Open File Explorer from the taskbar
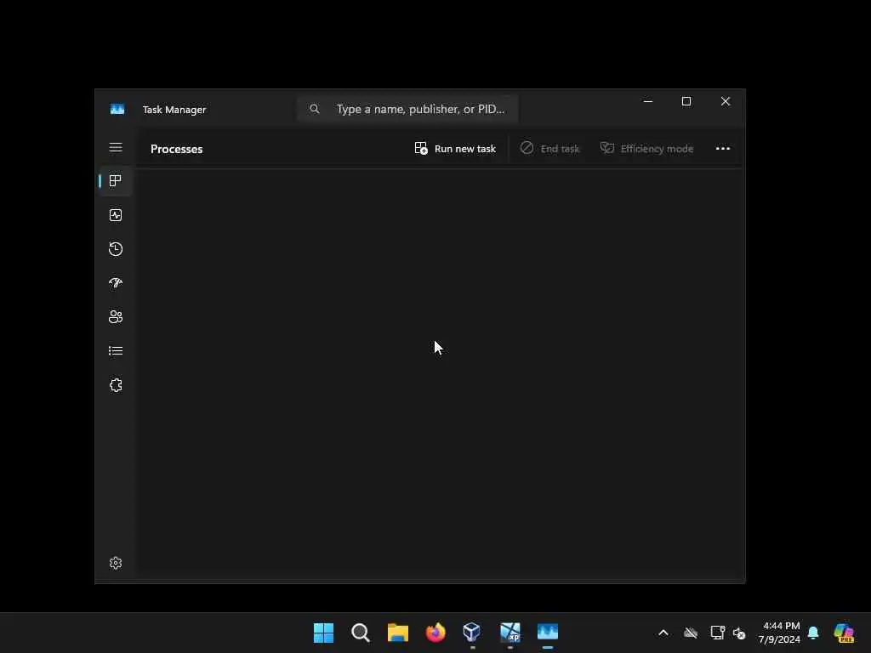 click(398, 633)
